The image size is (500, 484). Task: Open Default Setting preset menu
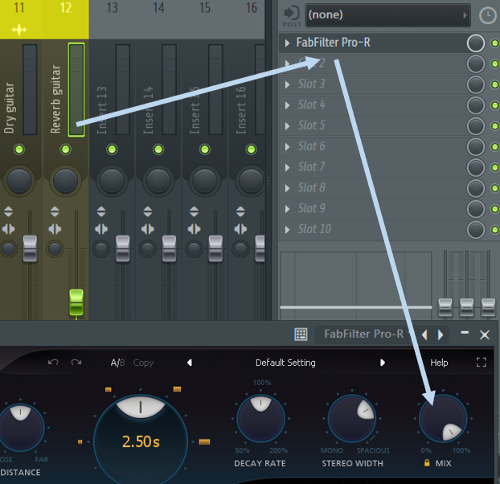285,363
